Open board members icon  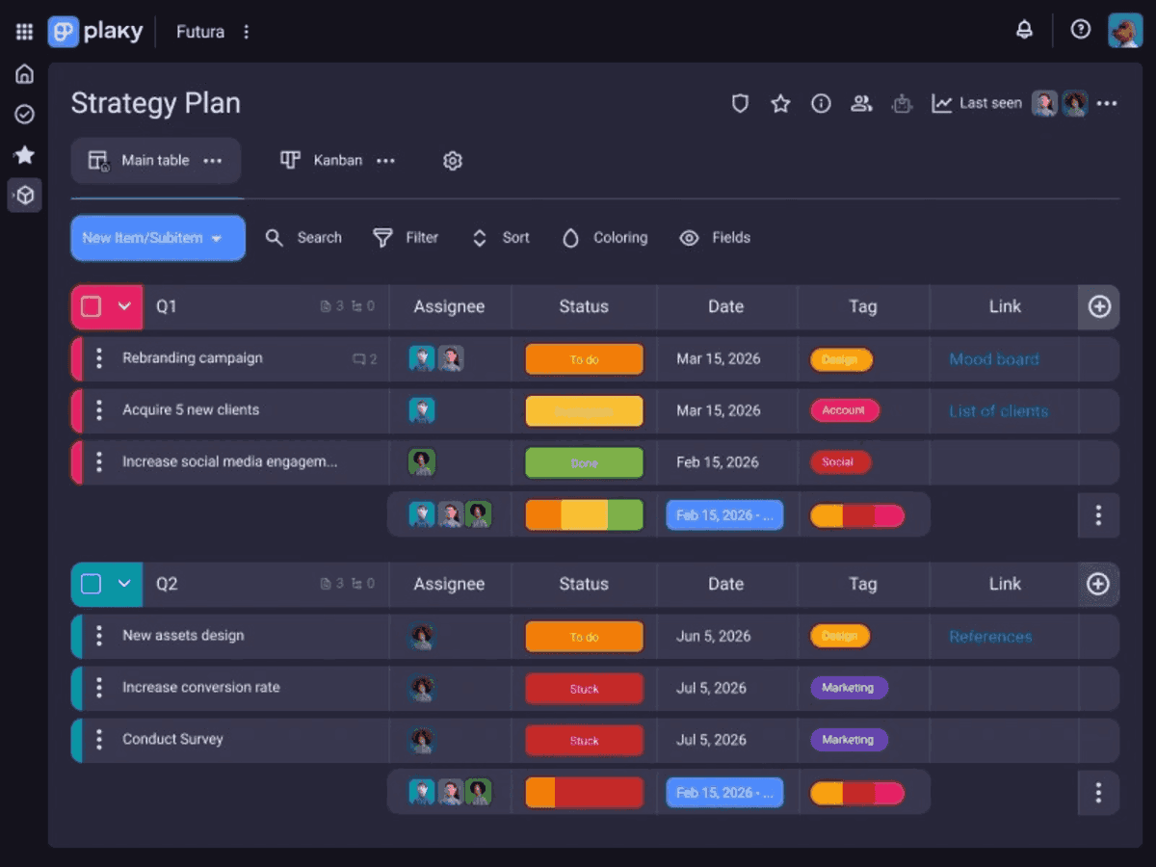(861, 103)
